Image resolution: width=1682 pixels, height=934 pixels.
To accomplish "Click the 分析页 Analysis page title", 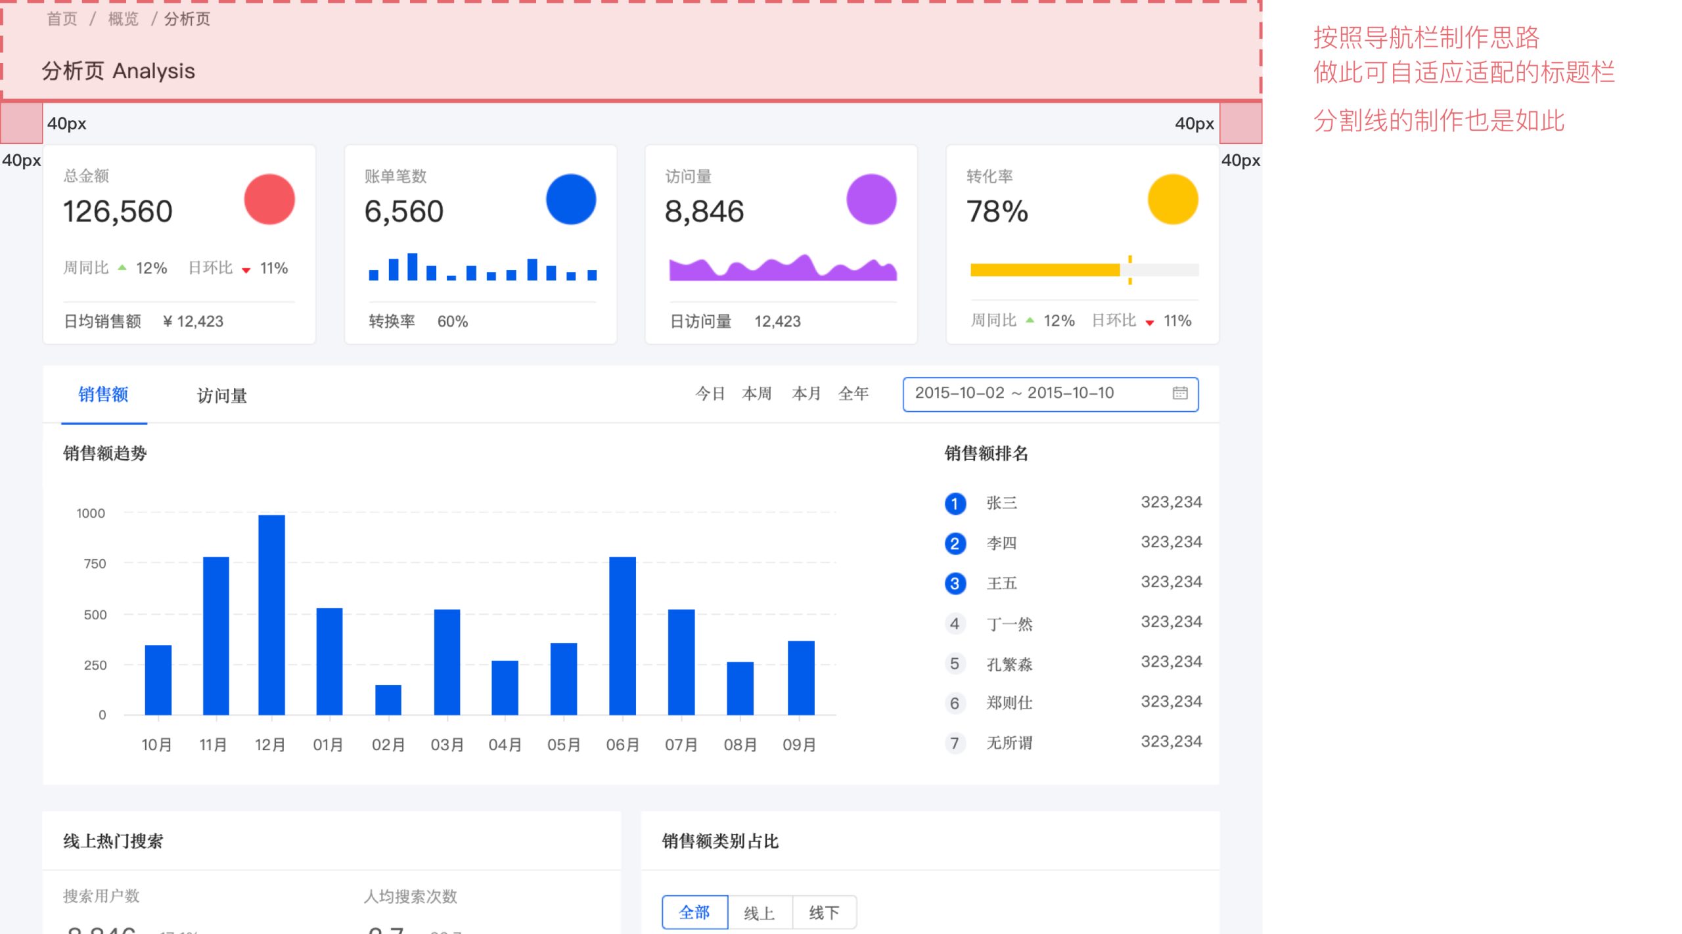I will pos(118,71).
